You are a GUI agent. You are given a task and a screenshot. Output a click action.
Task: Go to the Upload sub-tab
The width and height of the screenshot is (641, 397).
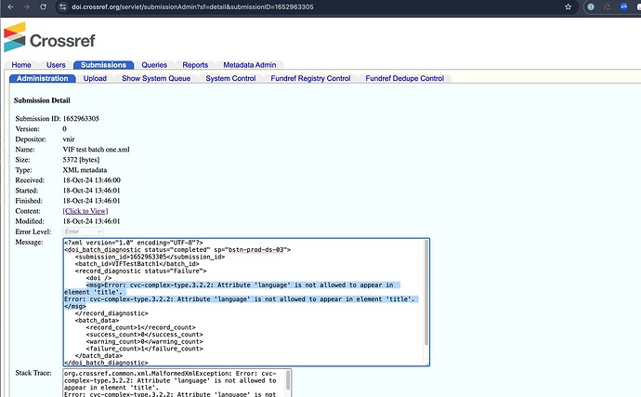tap(95, 79)
